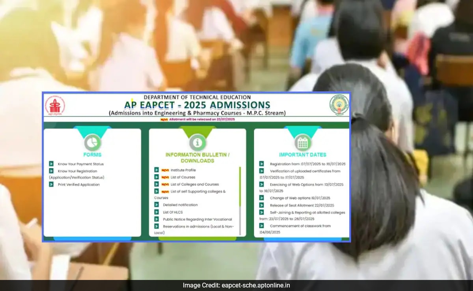Click the Forms pie-chart icon
The height and width of the screenshot is (291, 473).
coord(92,142)
